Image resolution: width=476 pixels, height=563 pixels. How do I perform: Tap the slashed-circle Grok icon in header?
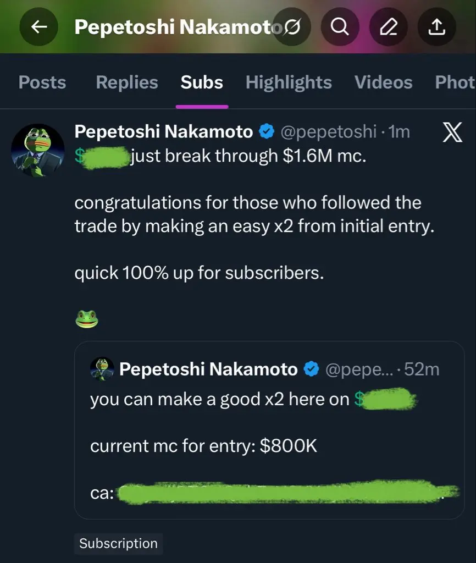[293, 26]
